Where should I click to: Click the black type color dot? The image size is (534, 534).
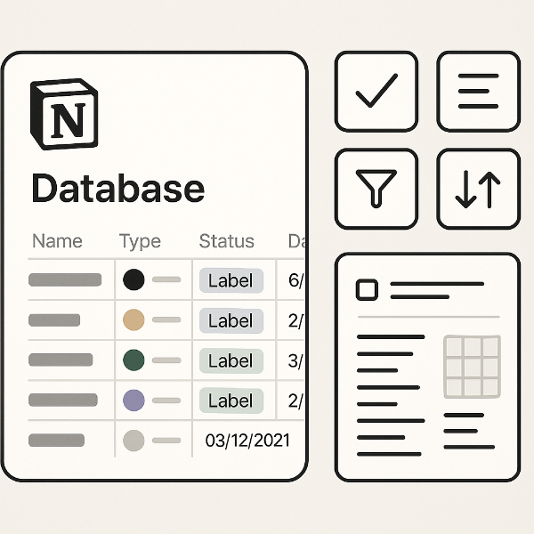pos(133,279)
